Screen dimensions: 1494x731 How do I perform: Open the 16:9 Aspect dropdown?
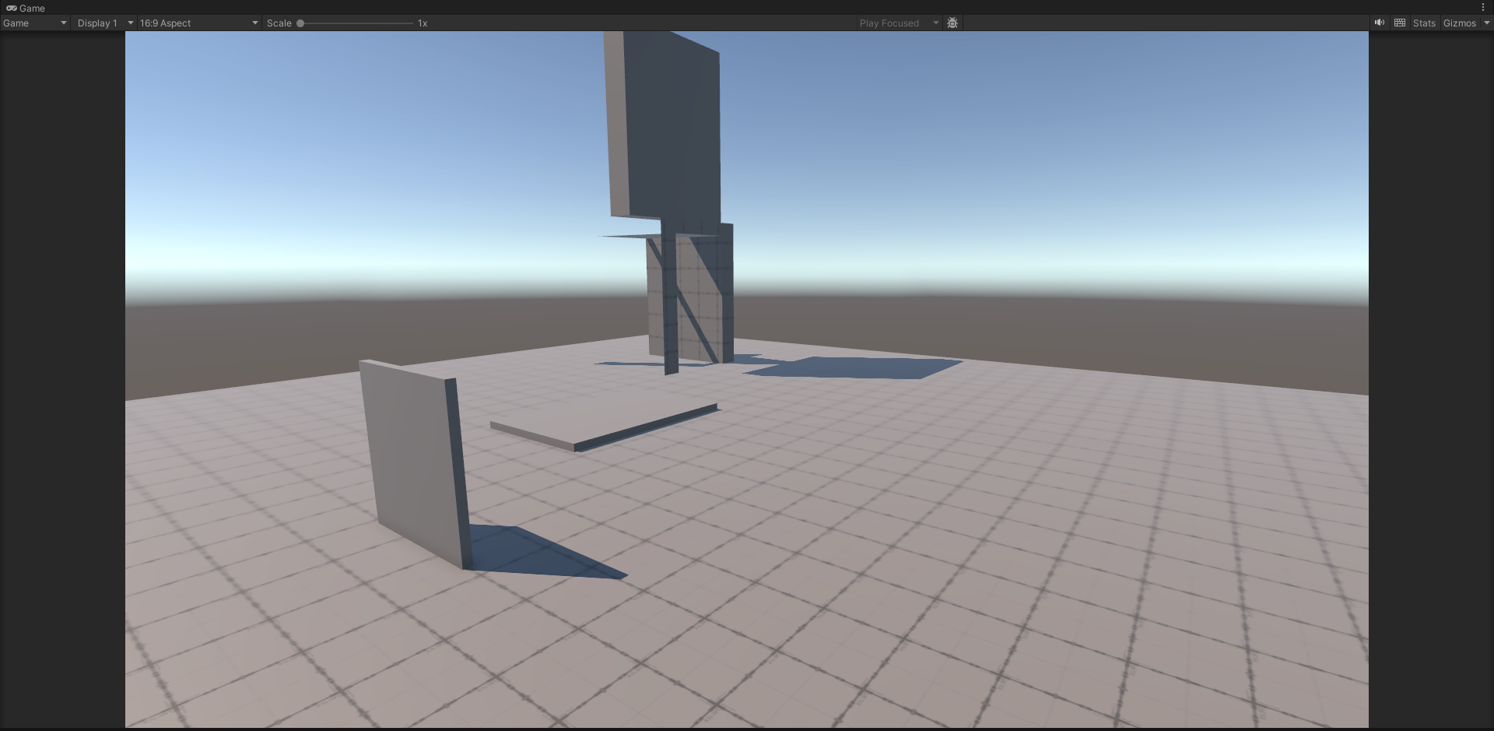[198, 23]
